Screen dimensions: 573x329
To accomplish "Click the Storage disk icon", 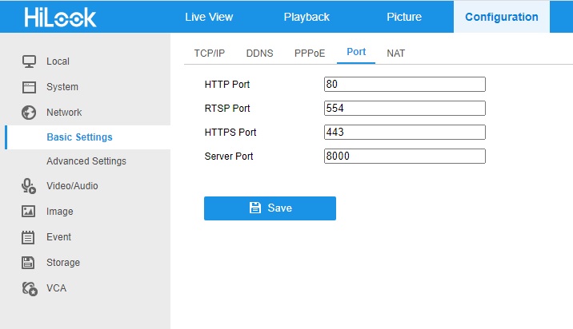I will pyautogui.click(x=29, y=263).
